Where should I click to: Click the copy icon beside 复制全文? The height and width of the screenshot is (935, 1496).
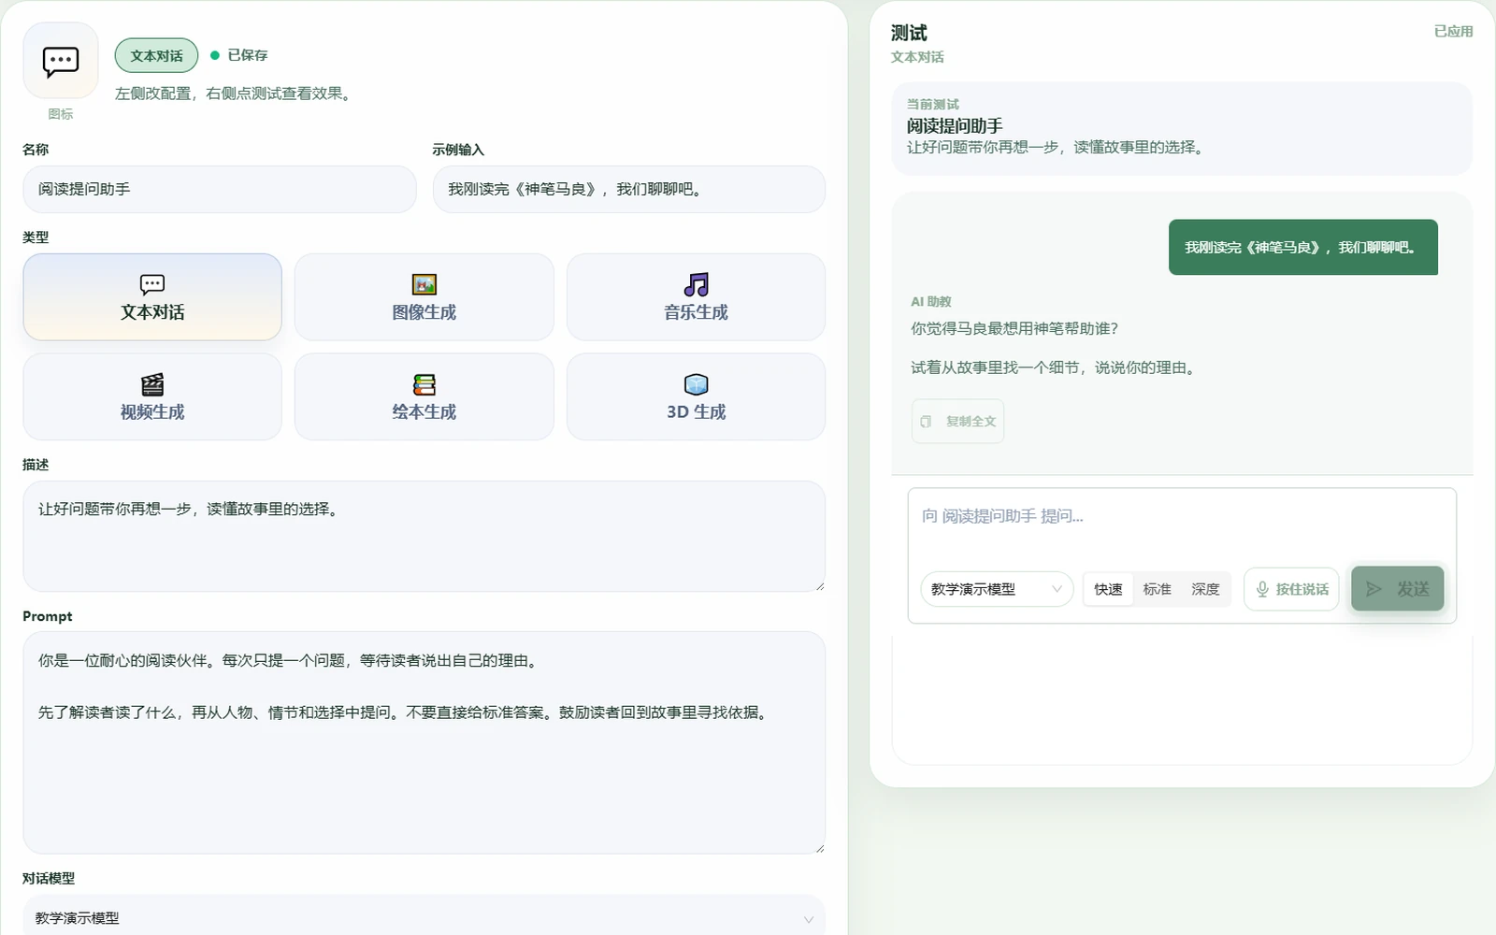tap(926, 422)
